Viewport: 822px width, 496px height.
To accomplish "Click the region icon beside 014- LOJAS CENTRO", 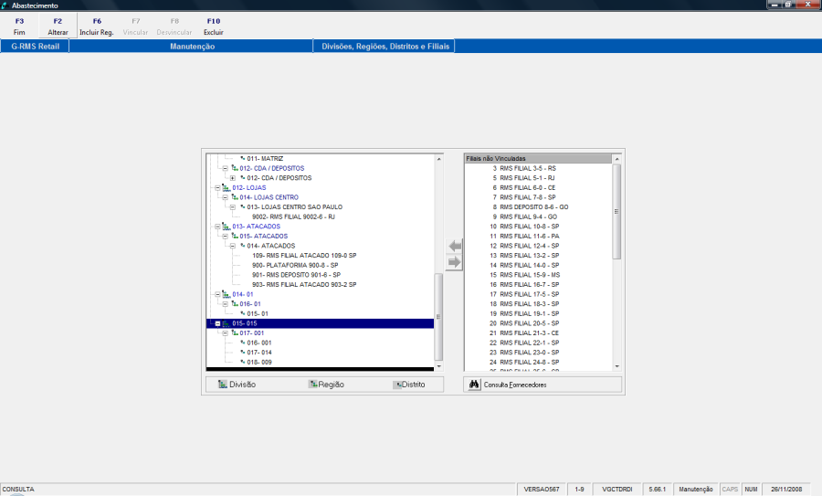I will (235, 197).
